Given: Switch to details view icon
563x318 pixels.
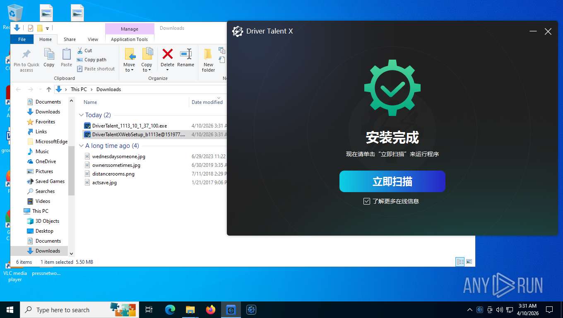Looking at the screenshot, I should tap(460, 262).
